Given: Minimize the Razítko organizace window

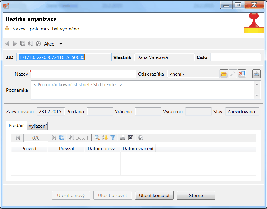Looking at the screenshot, I should click(226, 5).
